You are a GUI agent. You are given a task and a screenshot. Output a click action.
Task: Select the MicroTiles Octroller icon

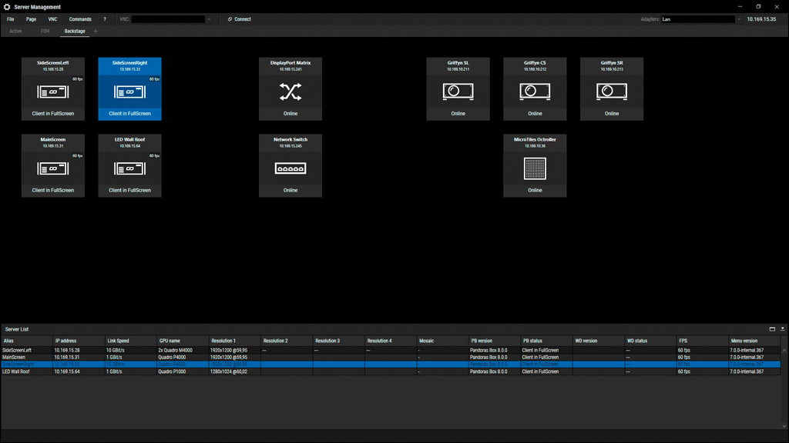pos(535,168)
